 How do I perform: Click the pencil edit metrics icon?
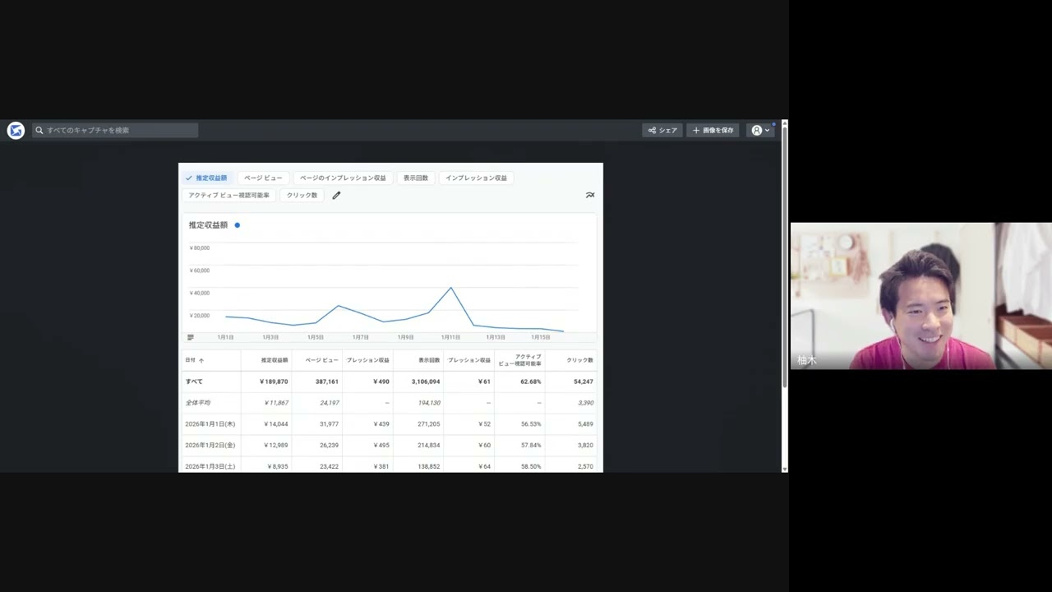point(336,196)
